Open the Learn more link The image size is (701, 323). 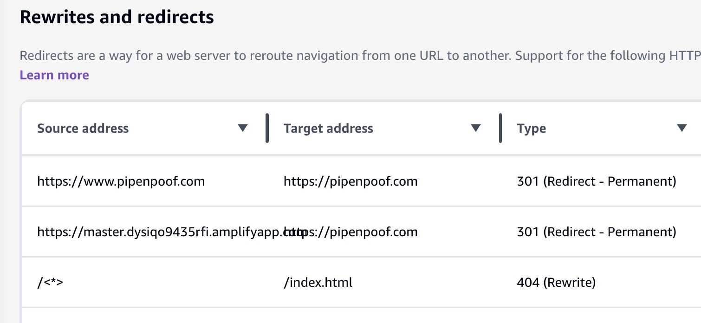54,75
